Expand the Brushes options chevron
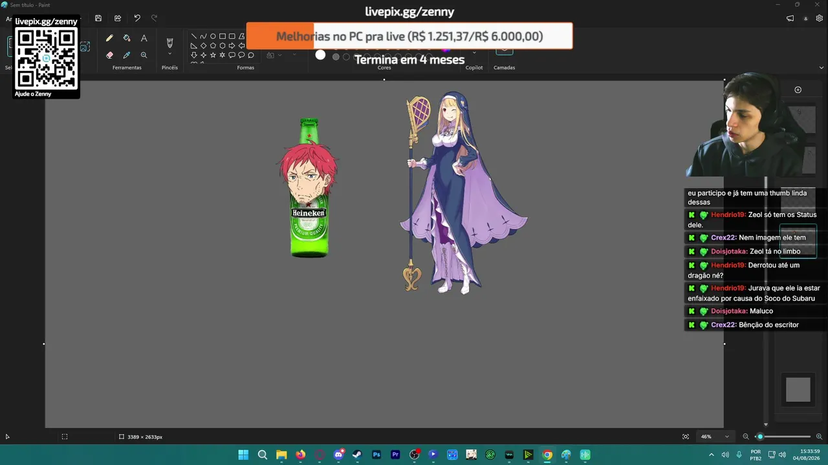 [170, 54]
